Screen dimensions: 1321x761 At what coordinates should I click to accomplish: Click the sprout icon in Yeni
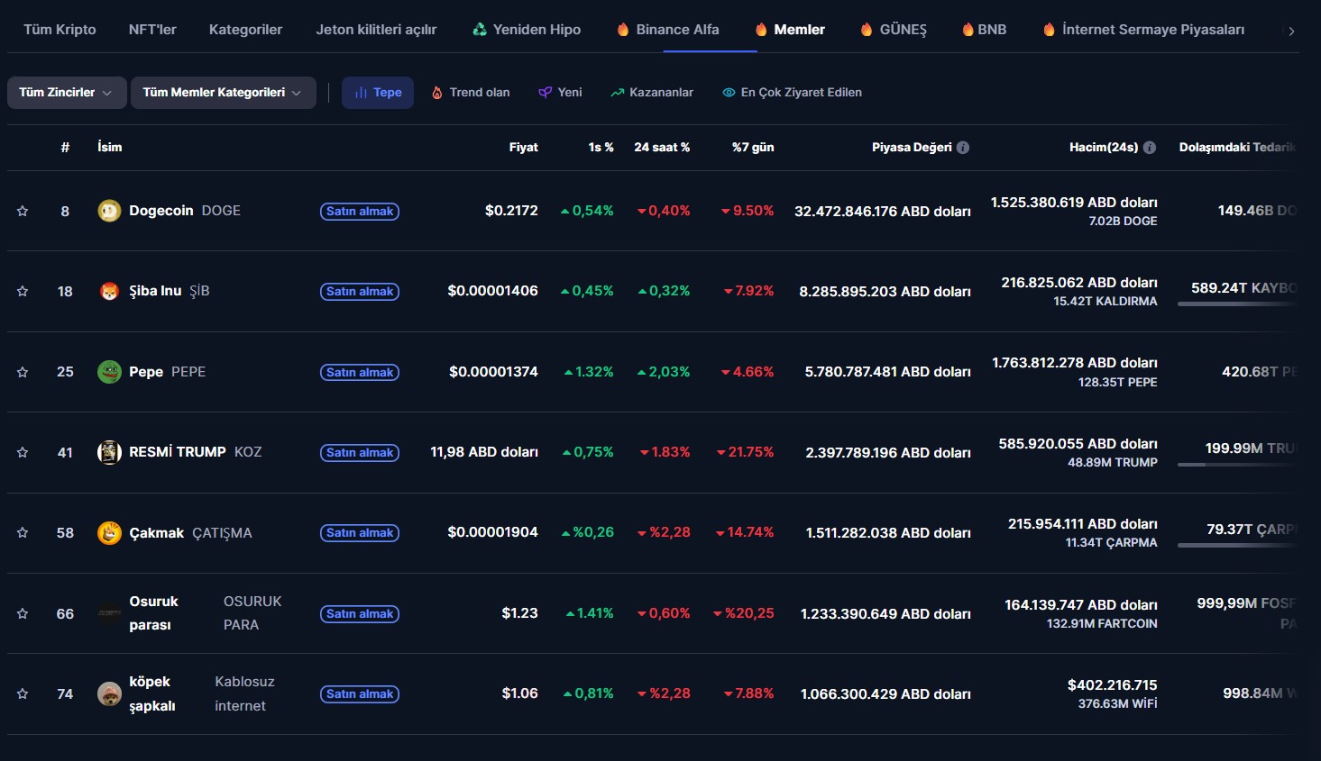[545, 93]
